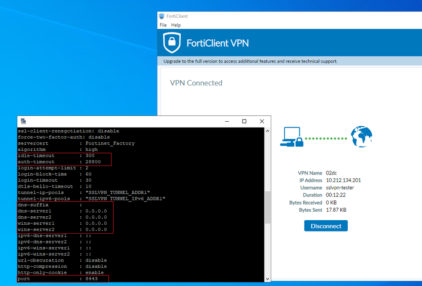Maximize the terminal window
The image size is (422, 286).
(244, 121)
